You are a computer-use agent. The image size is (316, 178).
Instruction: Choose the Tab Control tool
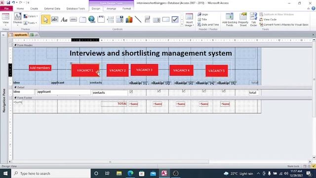point(82,20)
